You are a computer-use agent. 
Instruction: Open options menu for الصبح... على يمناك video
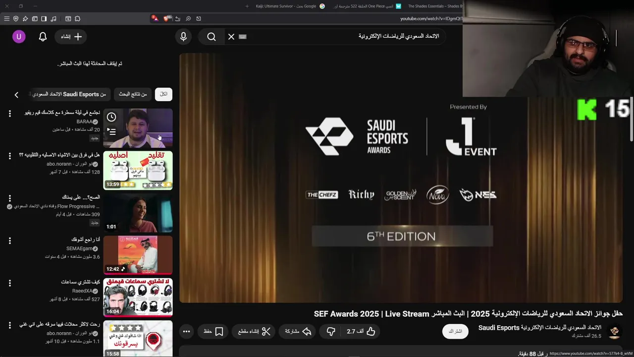pos(9,199)
